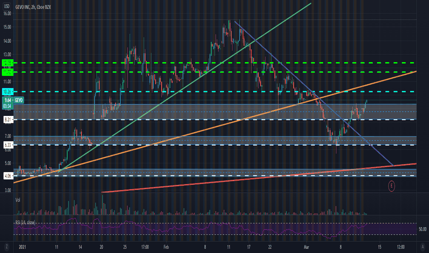Click the 15.00 price axis label
The height and width of the screenshot is (253, 429).
tap(7, 27)
